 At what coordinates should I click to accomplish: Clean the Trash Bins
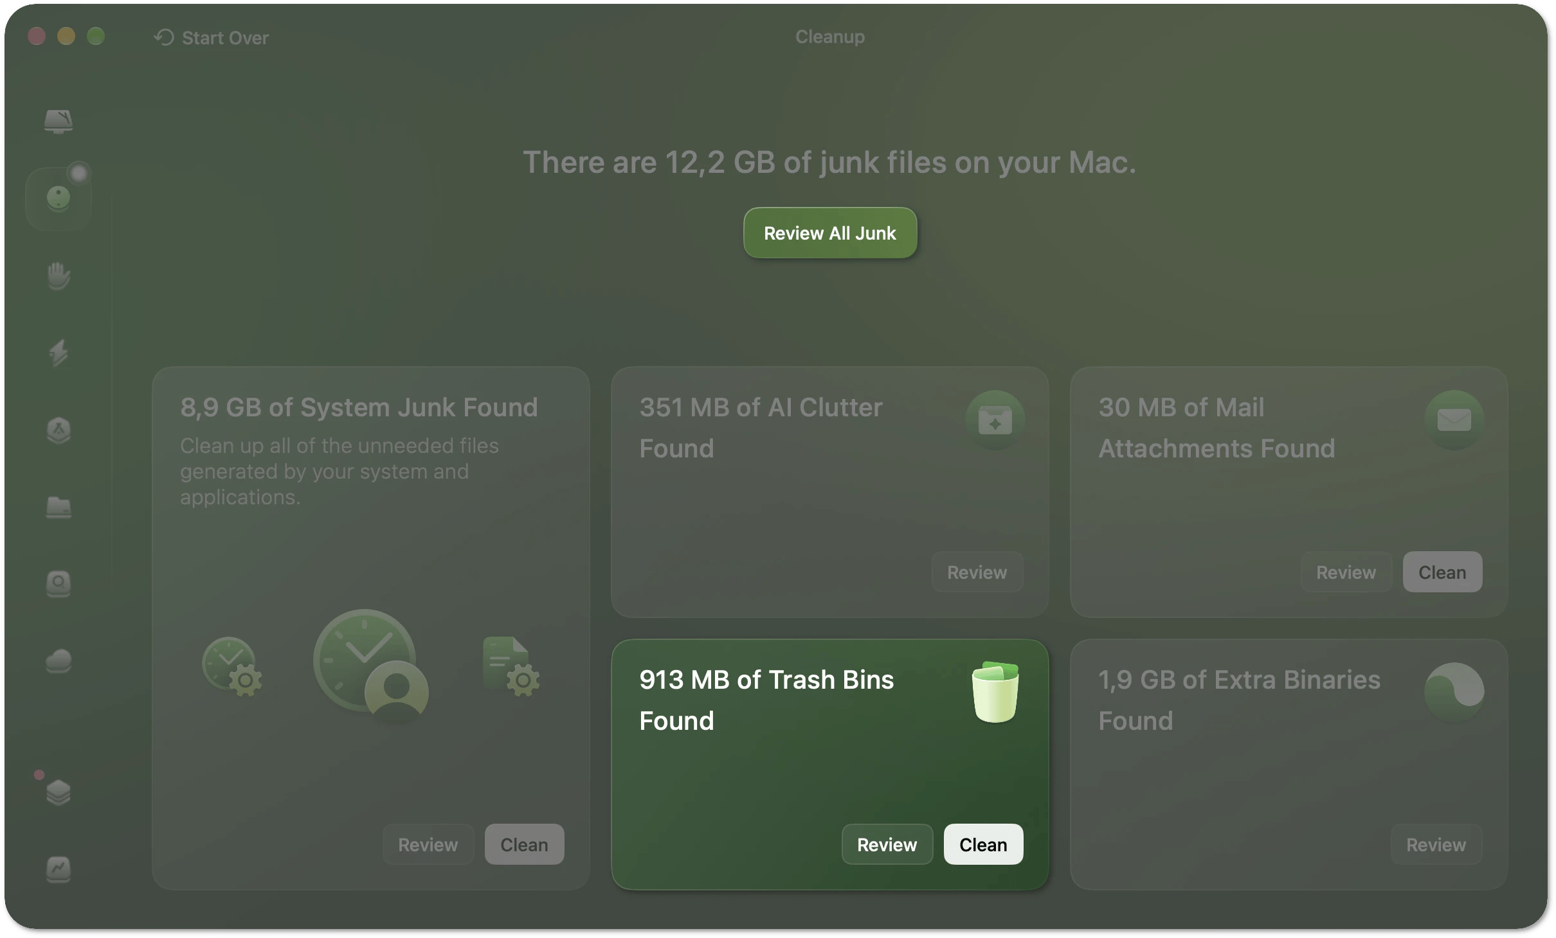[x=983, y=844]
